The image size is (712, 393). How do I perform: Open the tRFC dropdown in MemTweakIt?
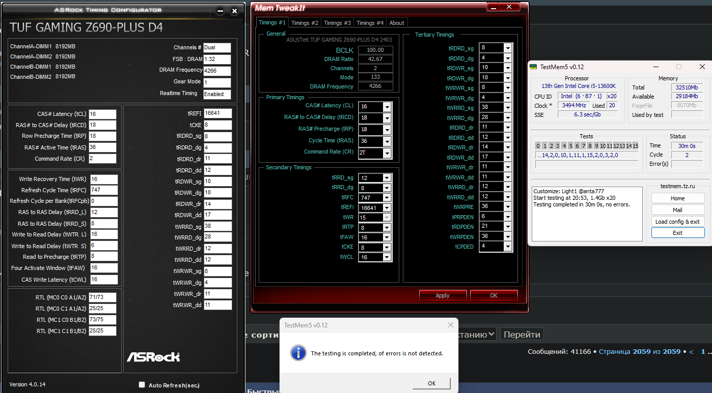click(387, 198)
